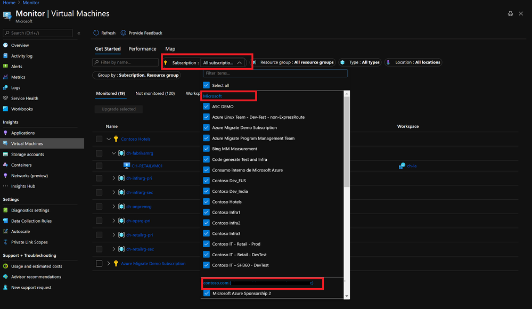Open Networks (preview) in sidebar

(x=29, y=176)
